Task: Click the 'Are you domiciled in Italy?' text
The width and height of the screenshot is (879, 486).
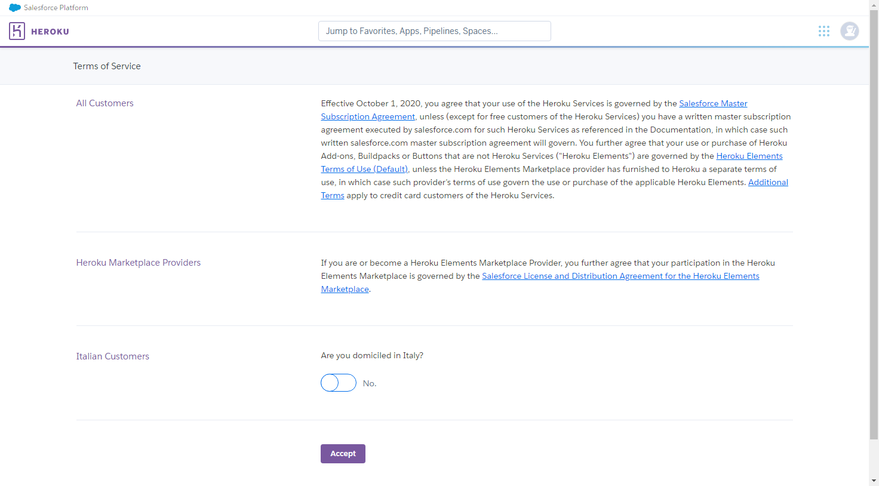Action: 372,355
